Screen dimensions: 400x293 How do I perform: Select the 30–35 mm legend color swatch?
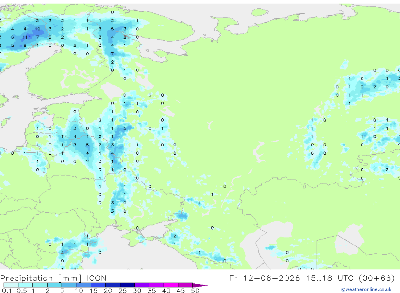click(142, 285)
